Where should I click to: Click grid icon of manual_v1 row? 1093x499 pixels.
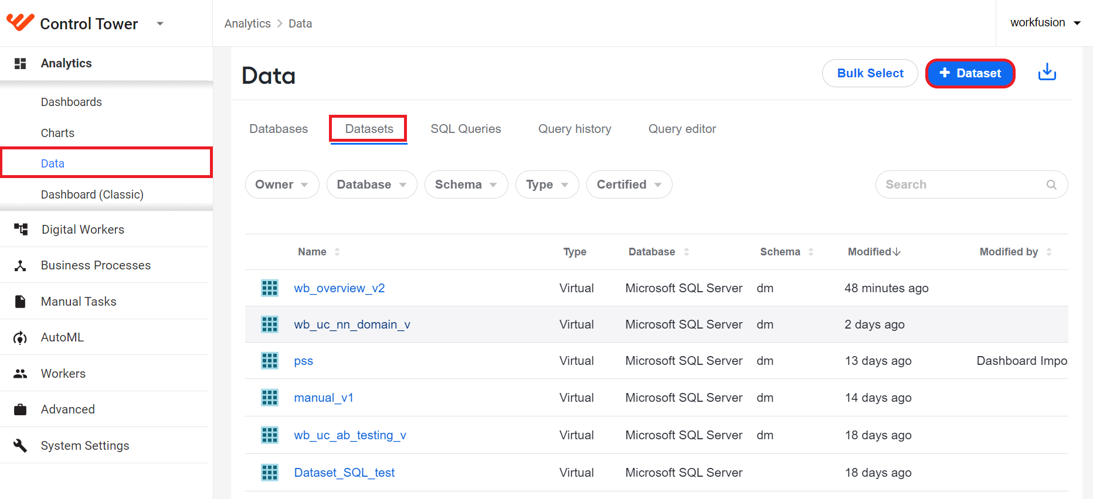(x=270, y=398)
